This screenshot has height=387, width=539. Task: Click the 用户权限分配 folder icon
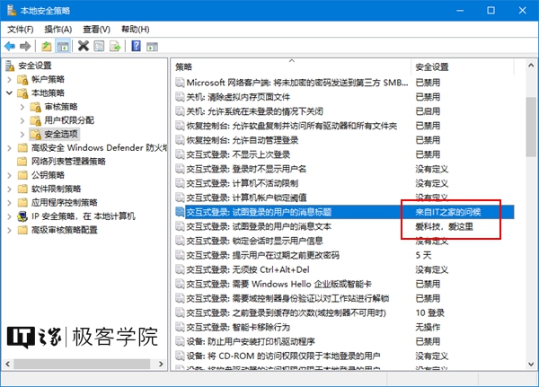pos(35,120)
